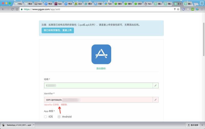Image resolution: width=205 pixels, height=129 pixels.
Task: Click the pencil icon beside Identifier field
Action: coord(156,100)
